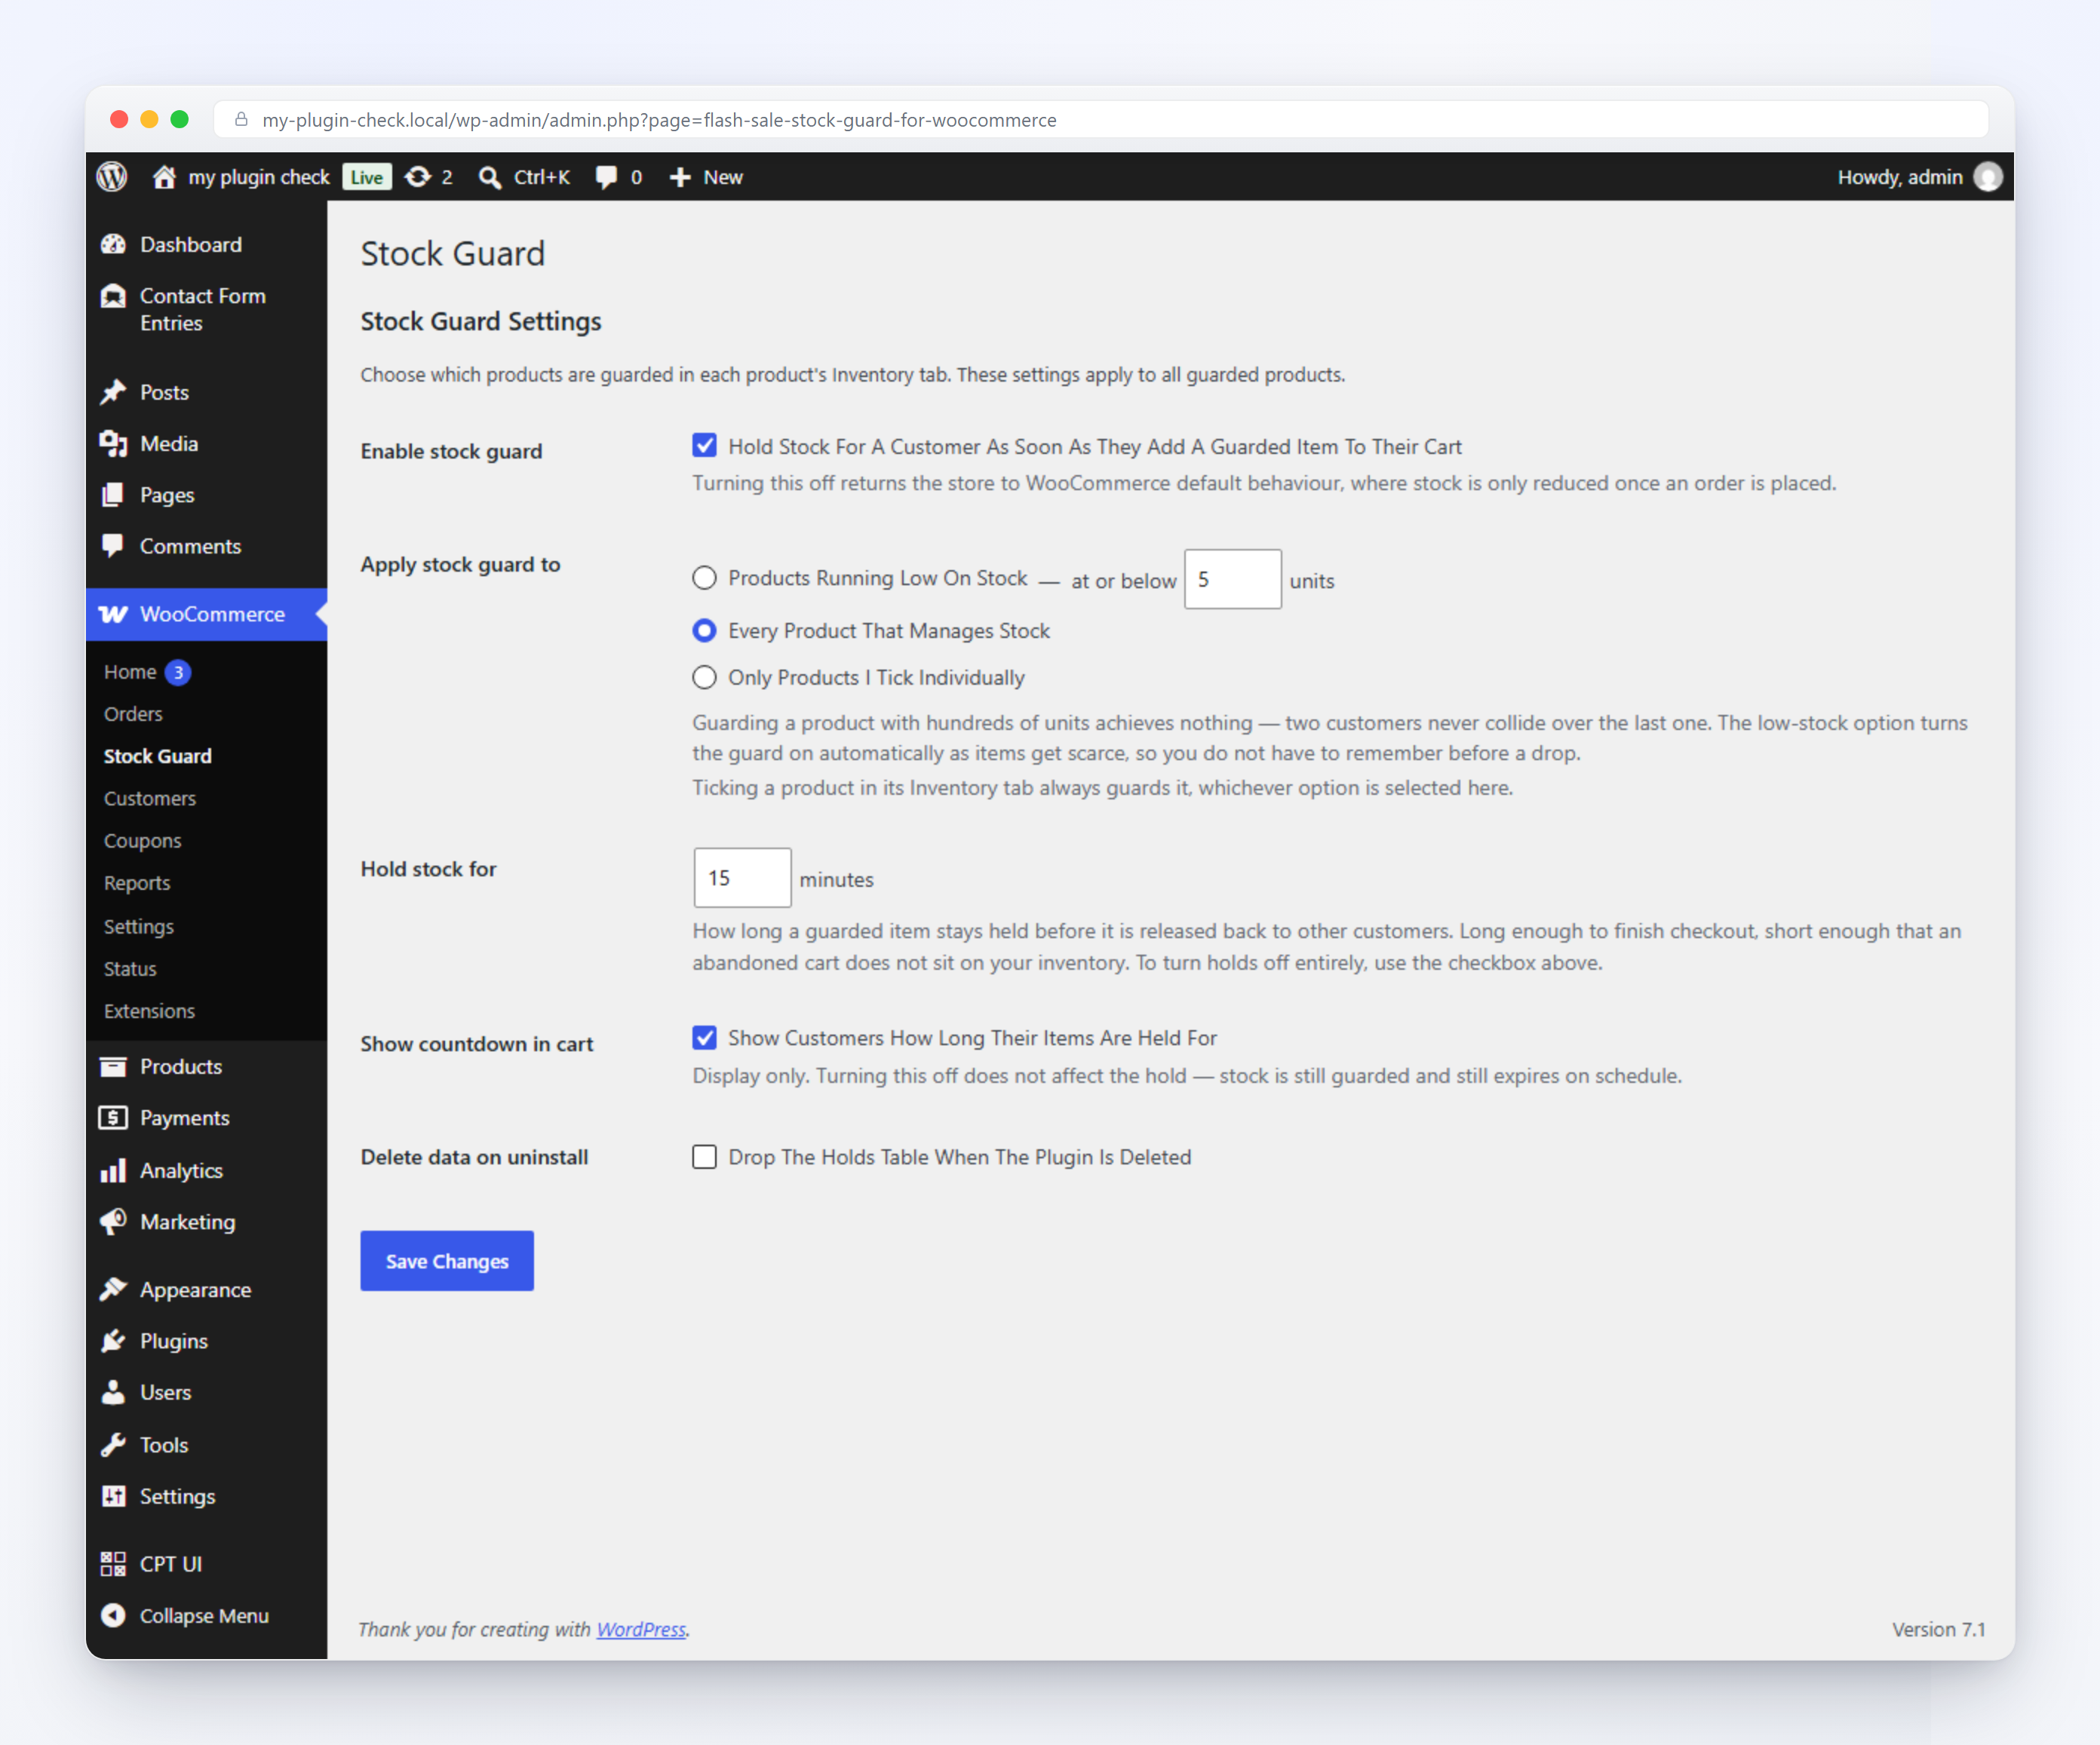This screenshot has height=1745, width=2100.
Task: Click the low stock units number field
Action: (x=1232, y=579)
